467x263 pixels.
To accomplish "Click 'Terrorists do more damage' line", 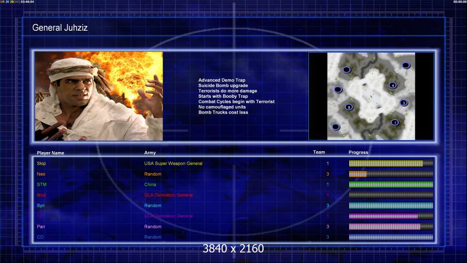I will coord(227,91).
